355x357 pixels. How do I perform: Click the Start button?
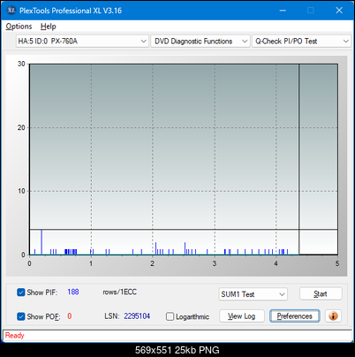tap(321, 293)
